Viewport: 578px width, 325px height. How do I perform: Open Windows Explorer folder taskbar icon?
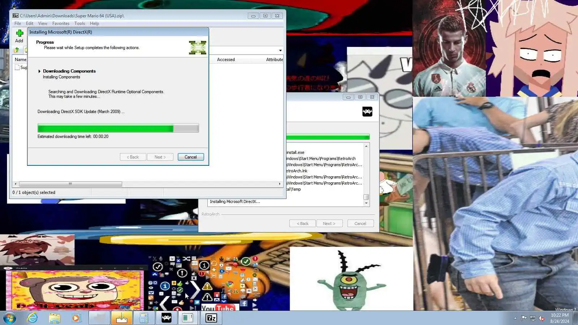tap(55, 318)
